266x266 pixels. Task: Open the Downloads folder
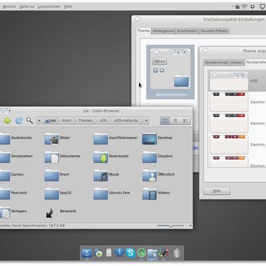100,158
